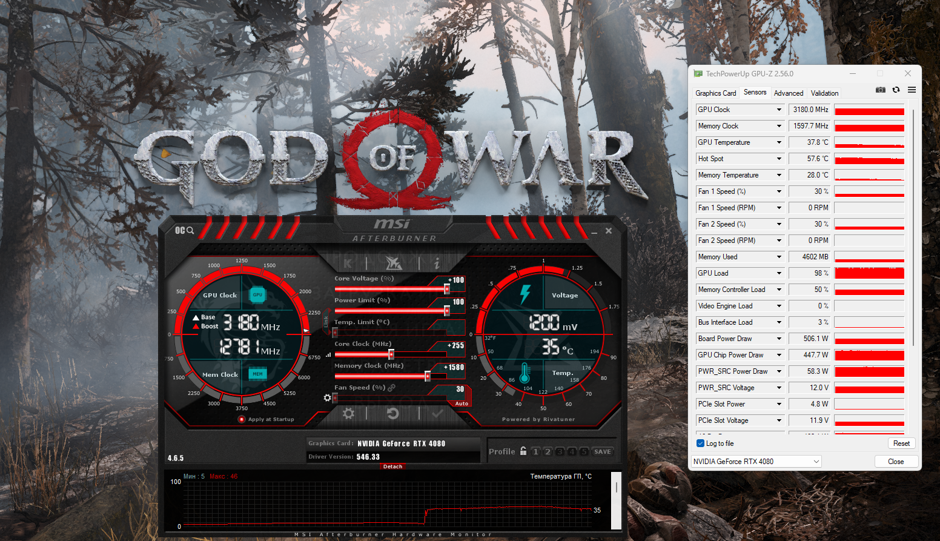The image size is (940, 541).
Task: Open the Board Power Draw sensor dropdown
Action: (779, 339)
